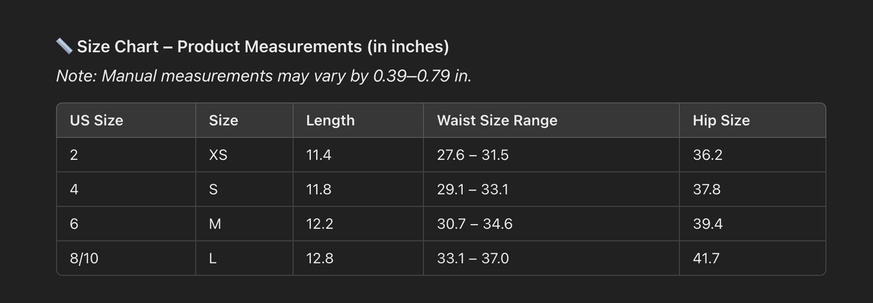
Task: Select the US Size column header
Action: point(97,121)
